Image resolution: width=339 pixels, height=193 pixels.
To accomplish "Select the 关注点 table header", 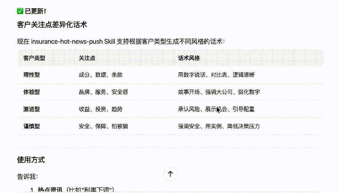I will (x=87, y=58).
